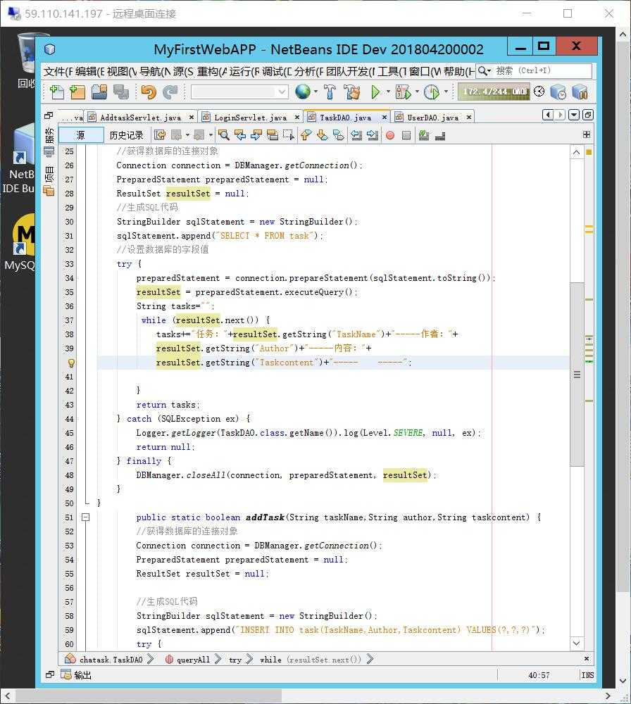This screenshot has height=704, width=631.
Task: Profile the project from toolbar
Action: (x=432, y=92)
